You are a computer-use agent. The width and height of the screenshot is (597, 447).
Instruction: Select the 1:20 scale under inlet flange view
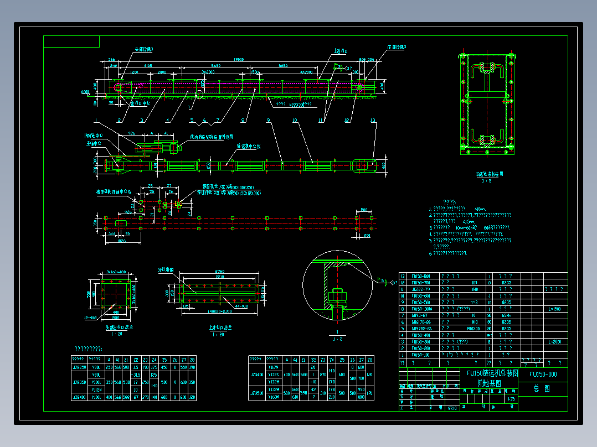[x=219, y=335]
